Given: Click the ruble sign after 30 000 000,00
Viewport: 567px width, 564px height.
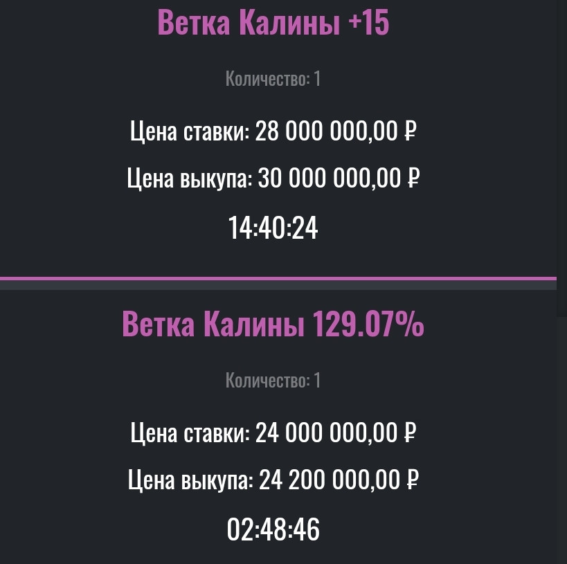Looking at the screenshot, I should tap(413, 178).
